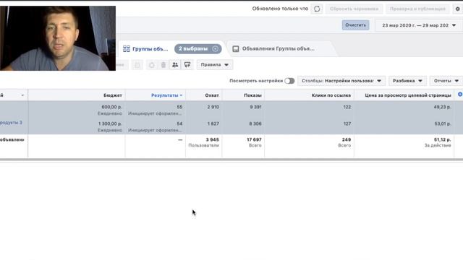This screenshot has height=260, width=463.
Task: Click the name column sort arrow
Action: 22,95
